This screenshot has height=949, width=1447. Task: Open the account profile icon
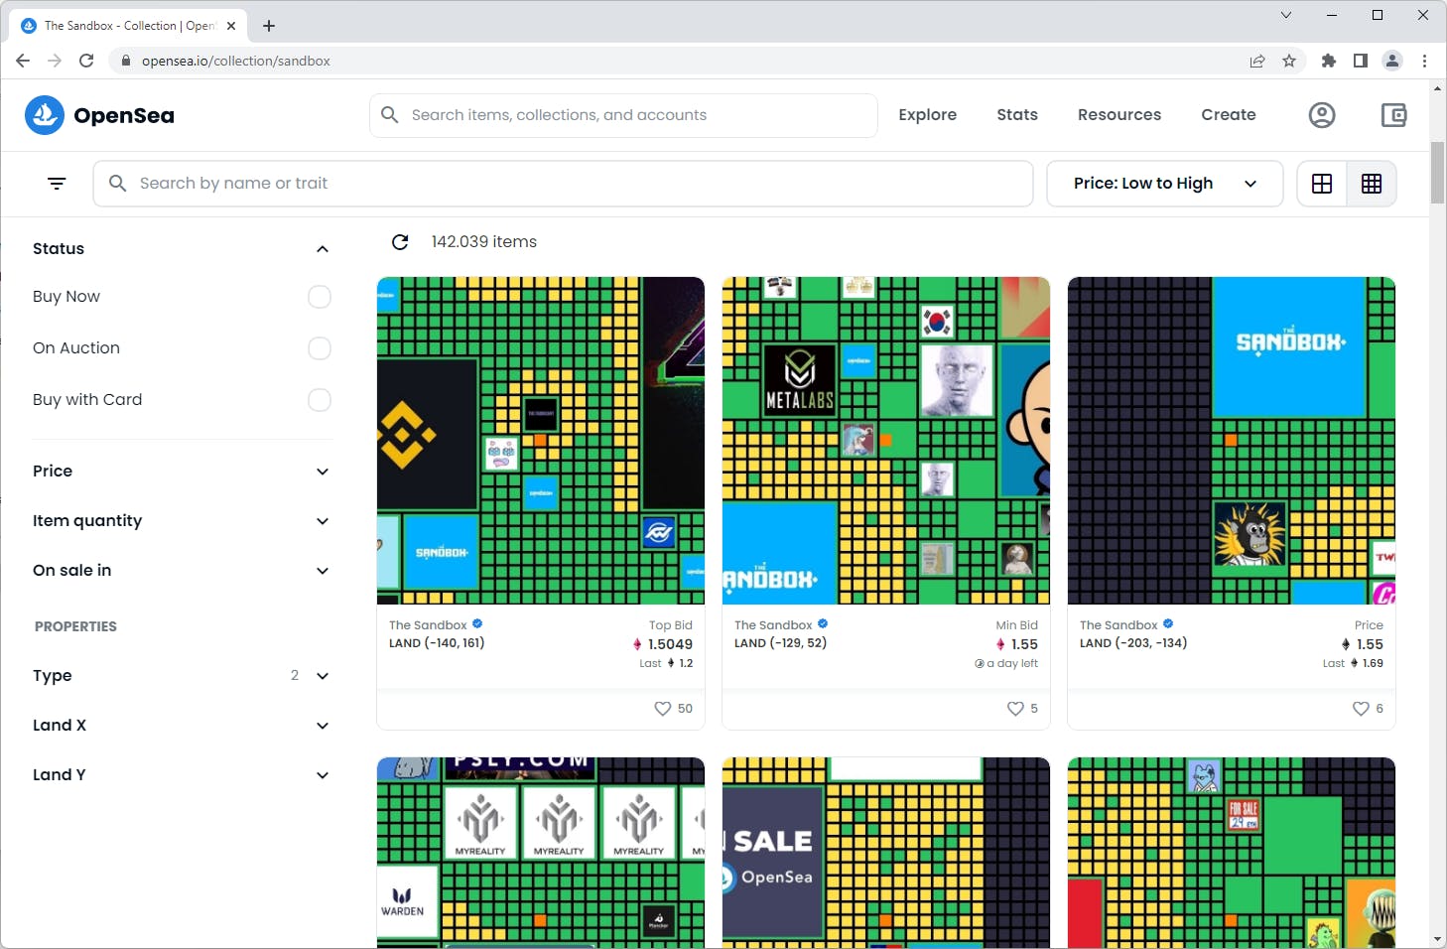pos(1322,115)
